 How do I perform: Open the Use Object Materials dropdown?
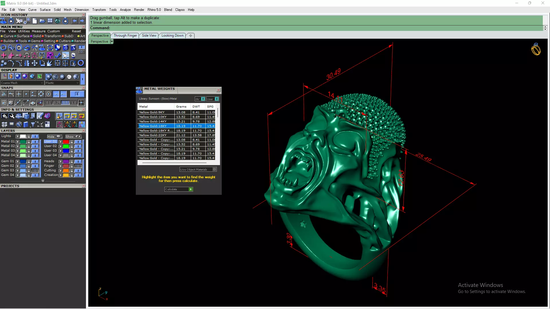click(214, 169)
